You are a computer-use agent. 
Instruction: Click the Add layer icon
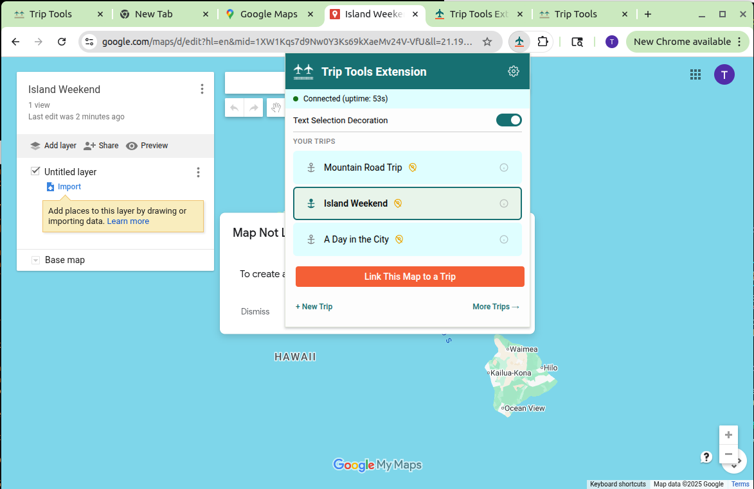point(35,146)
